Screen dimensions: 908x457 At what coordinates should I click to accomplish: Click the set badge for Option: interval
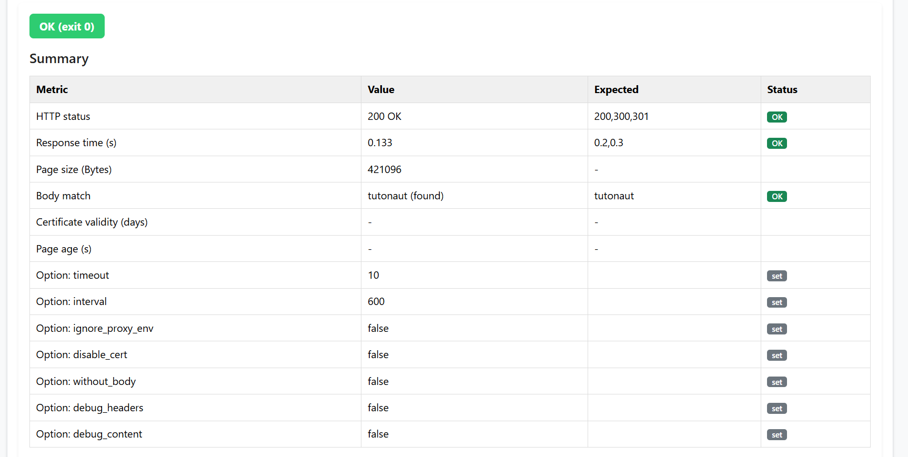click(776, 302)
